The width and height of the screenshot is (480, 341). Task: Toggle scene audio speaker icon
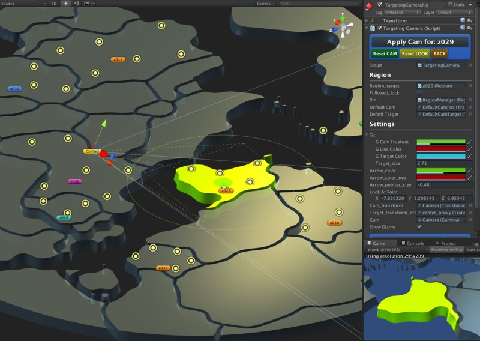tap(76, 4)
